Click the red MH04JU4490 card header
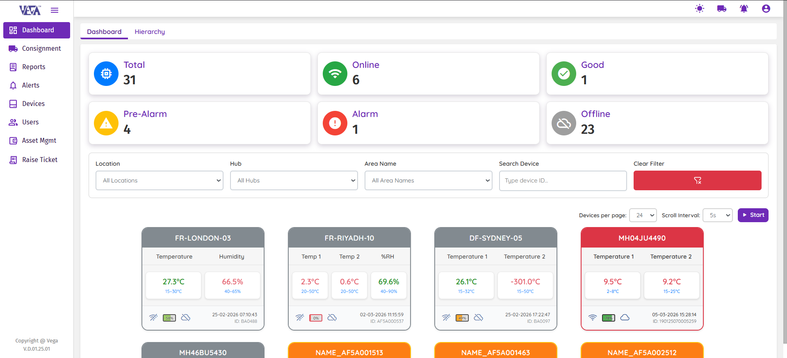Screen dimensions: 787x358 (642, 238)
